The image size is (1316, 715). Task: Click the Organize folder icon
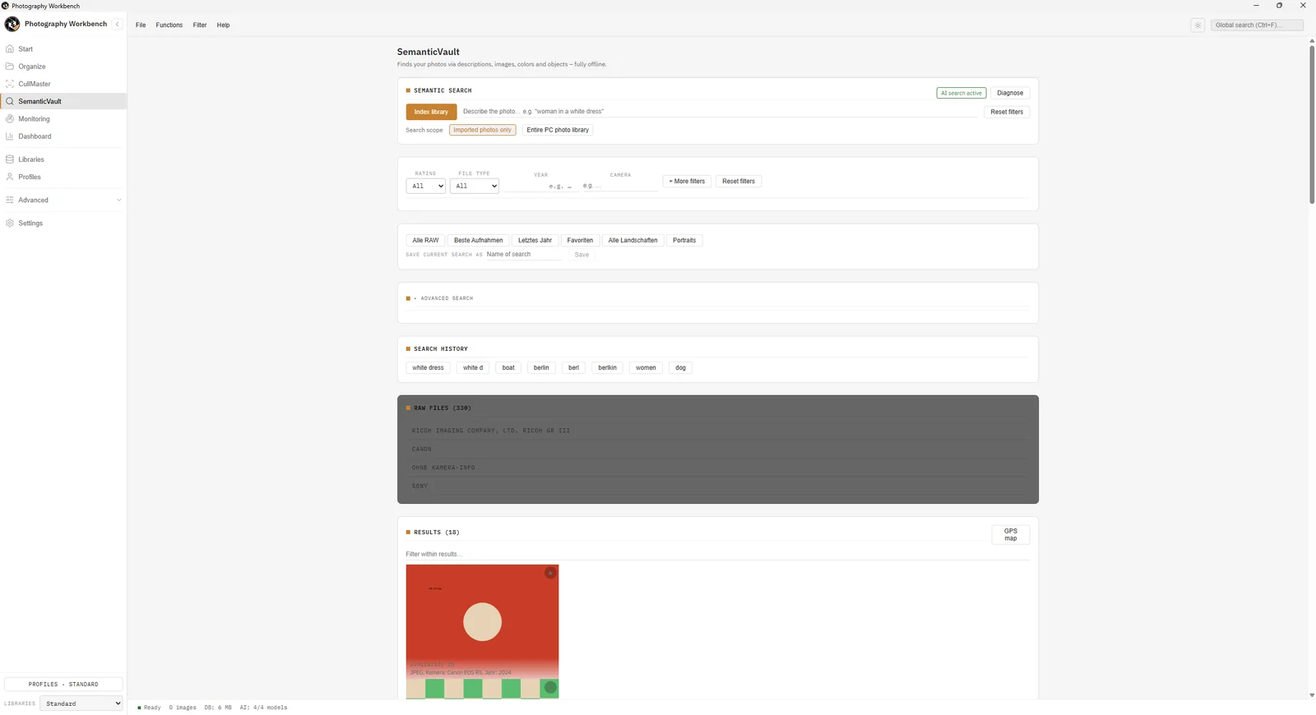point(10,67)
